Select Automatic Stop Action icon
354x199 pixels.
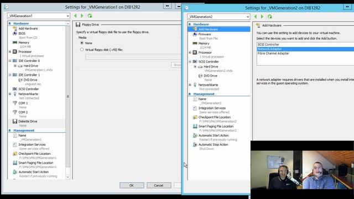tap(195, 145)
